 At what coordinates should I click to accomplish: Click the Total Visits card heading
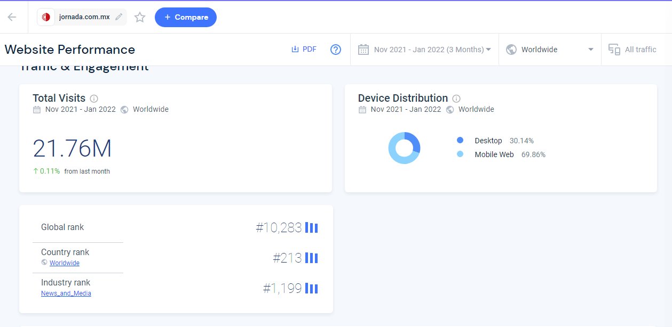(59, 98)
